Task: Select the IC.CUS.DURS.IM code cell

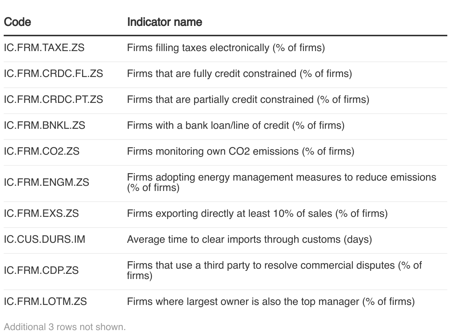Action: [44, 239]
